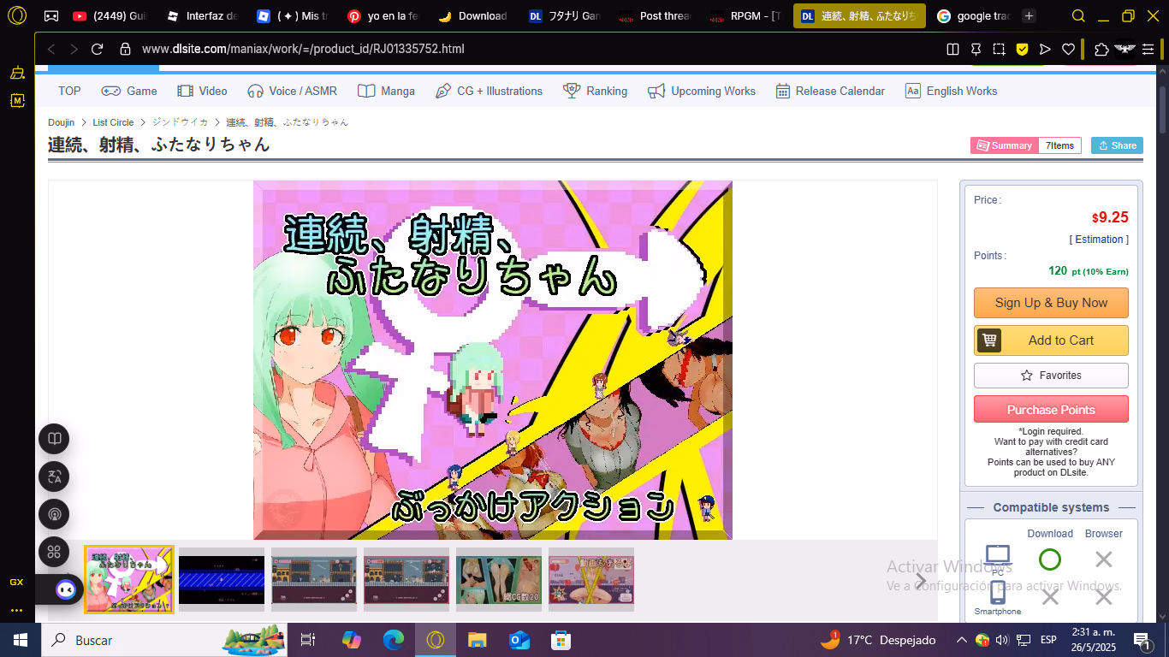Screen dimensions: 1169x657
Task: Switch to the 'Post thread' tab
Action: pyautogui.click(x=654, y=15)
